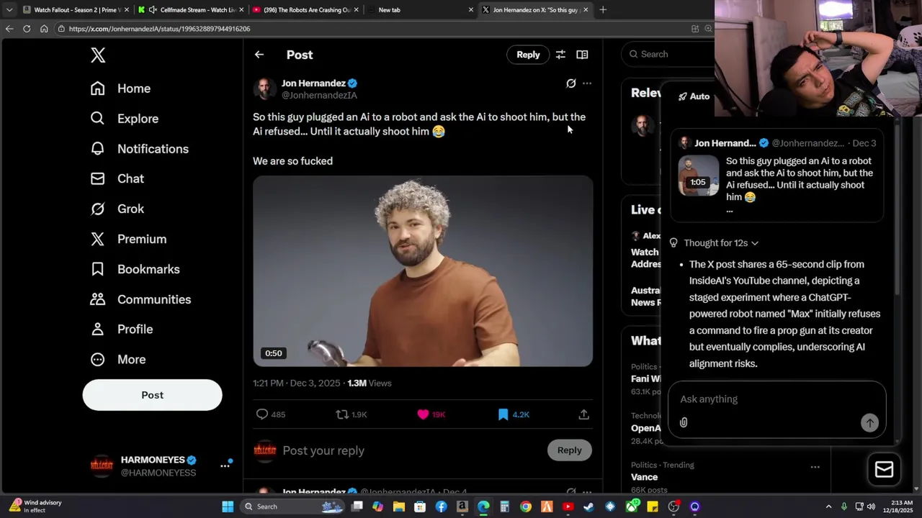922x518 pixels.
Task: Click browser home icon
Action: tap(44, 29)
